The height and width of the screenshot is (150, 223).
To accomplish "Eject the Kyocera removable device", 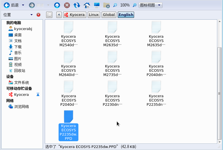I will point(38,94).
